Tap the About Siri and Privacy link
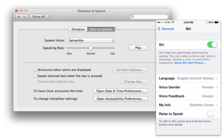This screenshot has width=222, height=137. click(x=190, y=63)
